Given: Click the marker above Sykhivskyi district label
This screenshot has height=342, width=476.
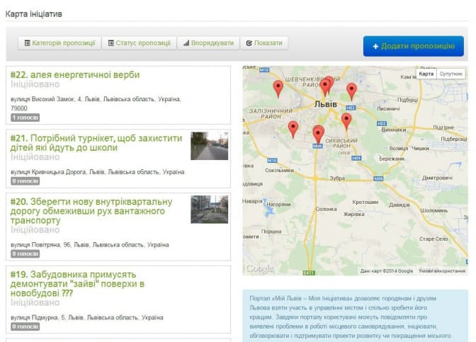Looking at the screenshot, I should (318, 133).
